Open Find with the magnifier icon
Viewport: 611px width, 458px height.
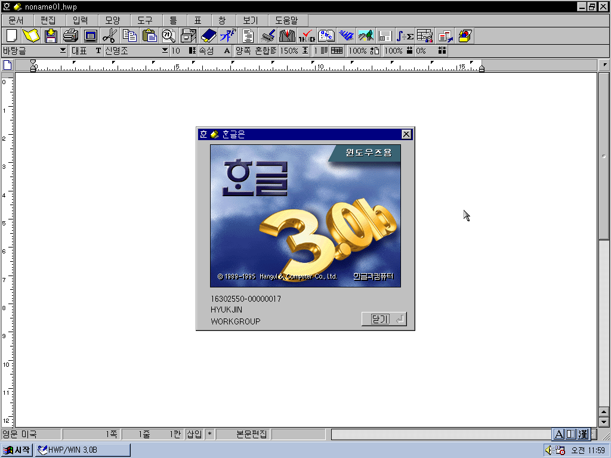tap(169, 36)
